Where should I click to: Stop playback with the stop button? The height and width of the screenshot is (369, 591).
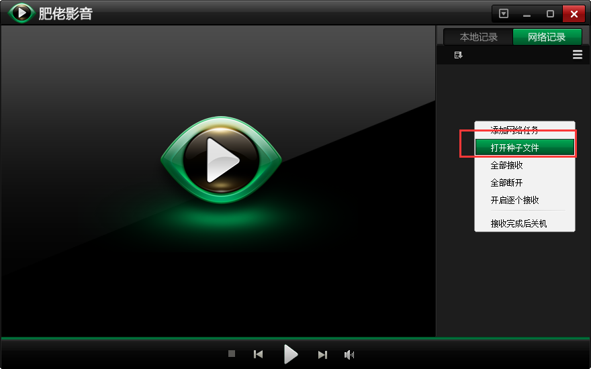click(x=232, y=354)
